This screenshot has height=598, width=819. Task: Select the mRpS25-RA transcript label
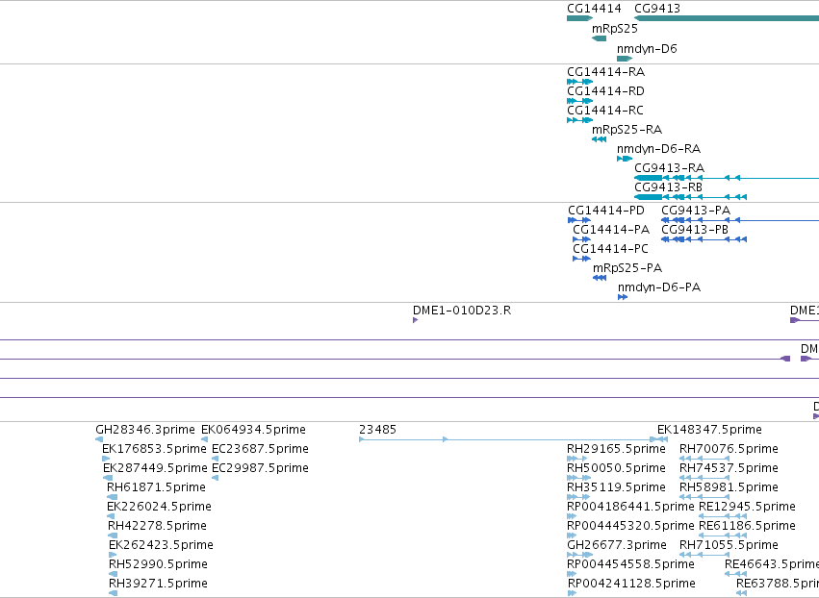point(627,130)
